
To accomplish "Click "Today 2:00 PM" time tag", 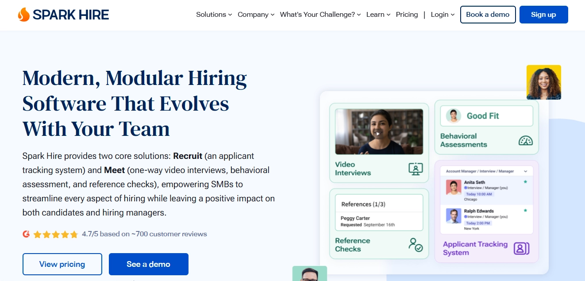I will (x=477, y=223).
